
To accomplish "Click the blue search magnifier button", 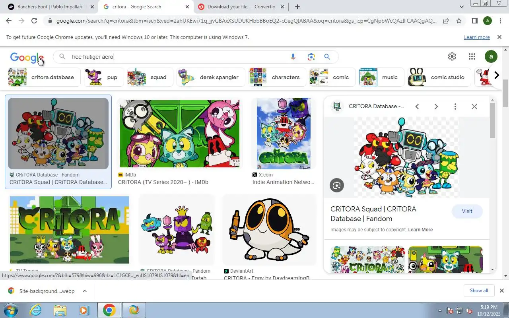I will [x=327, y=57].
